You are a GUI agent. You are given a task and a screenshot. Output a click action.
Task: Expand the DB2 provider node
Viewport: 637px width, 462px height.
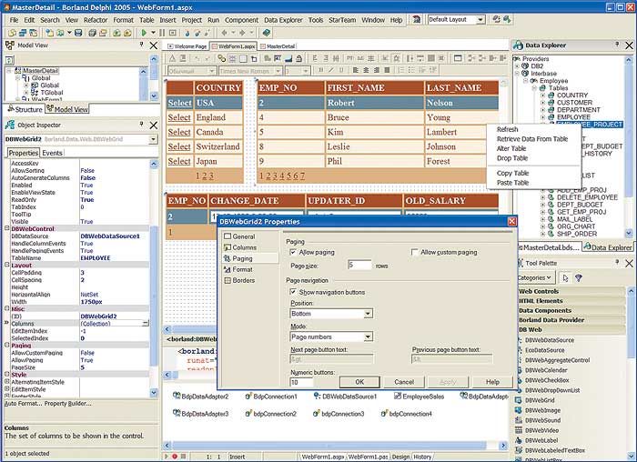(517, 65)
